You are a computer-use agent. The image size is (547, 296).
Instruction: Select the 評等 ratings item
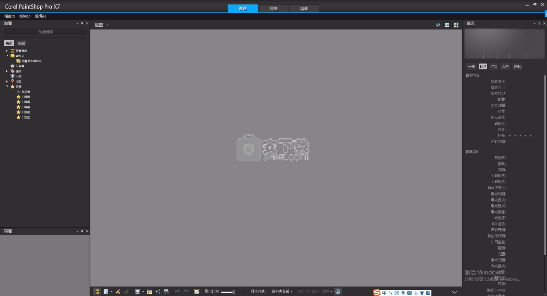pyautogui.click(x=18, y=87)
